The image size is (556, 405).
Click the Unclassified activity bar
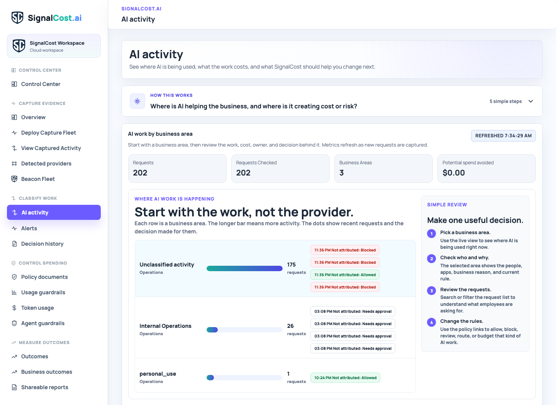[x=244, y=268]
